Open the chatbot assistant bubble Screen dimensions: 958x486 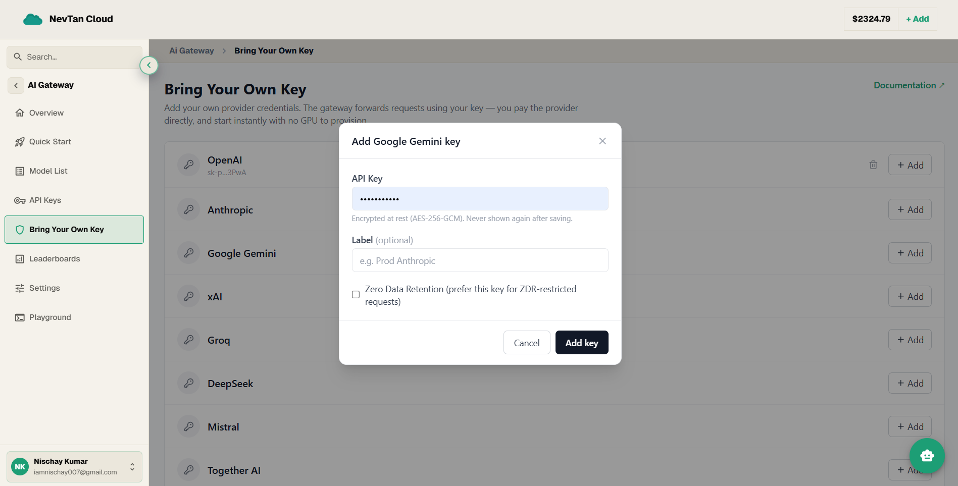tap(927, 456)
